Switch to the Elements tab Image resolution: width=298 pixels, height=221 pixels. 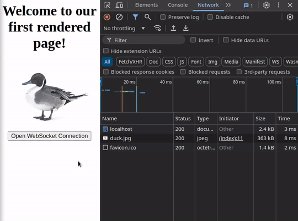tap(146, 5)
